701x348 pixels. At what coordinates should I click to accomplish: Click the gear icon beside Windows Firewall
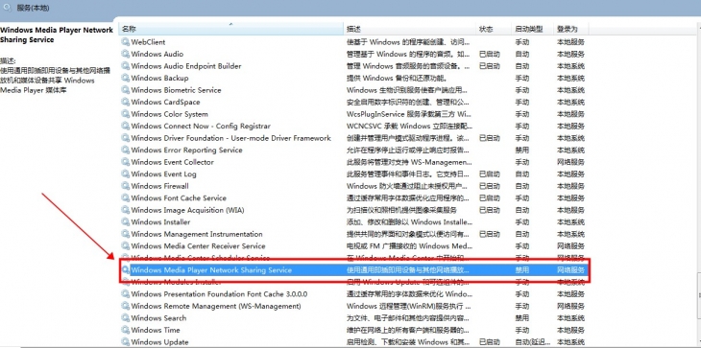click(125, 186)
